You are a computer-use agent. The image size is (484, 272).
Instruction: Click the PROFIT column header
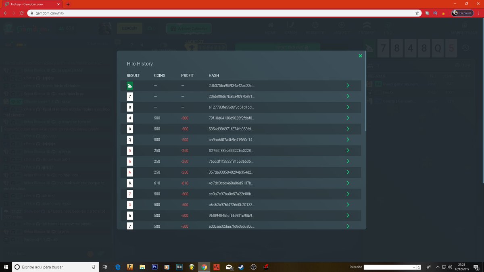[188, 75]
